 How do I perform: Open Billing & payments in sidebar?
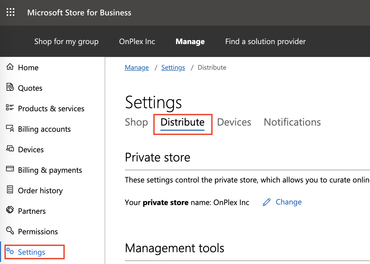click(50, 170)
